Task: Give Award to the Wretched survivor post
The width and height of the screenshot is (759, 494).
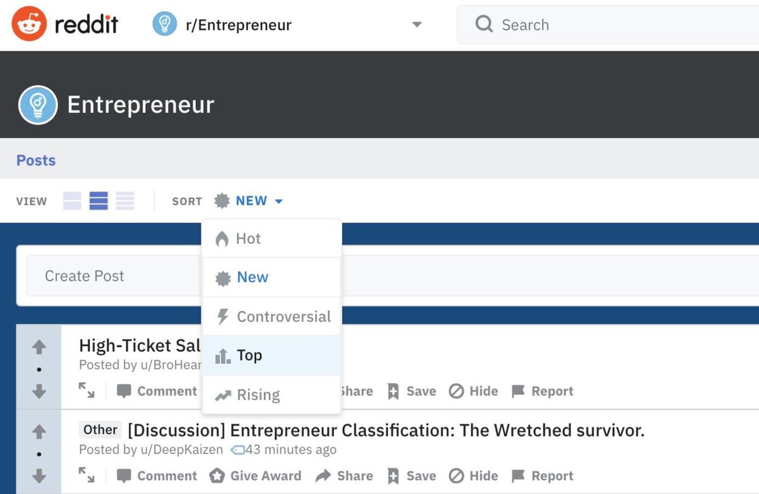Action: click(255, 476)
